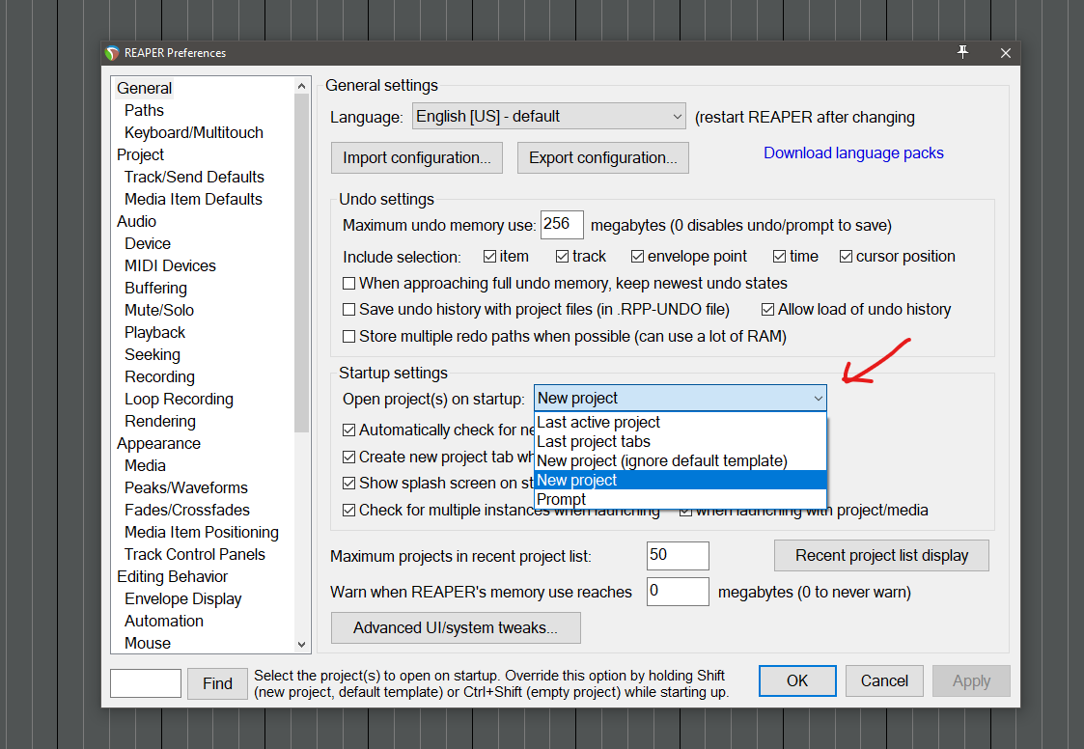1084x749 pixels.
Task: Click the Cancel button
Action: pyautogui.click(x=884, y=681)
